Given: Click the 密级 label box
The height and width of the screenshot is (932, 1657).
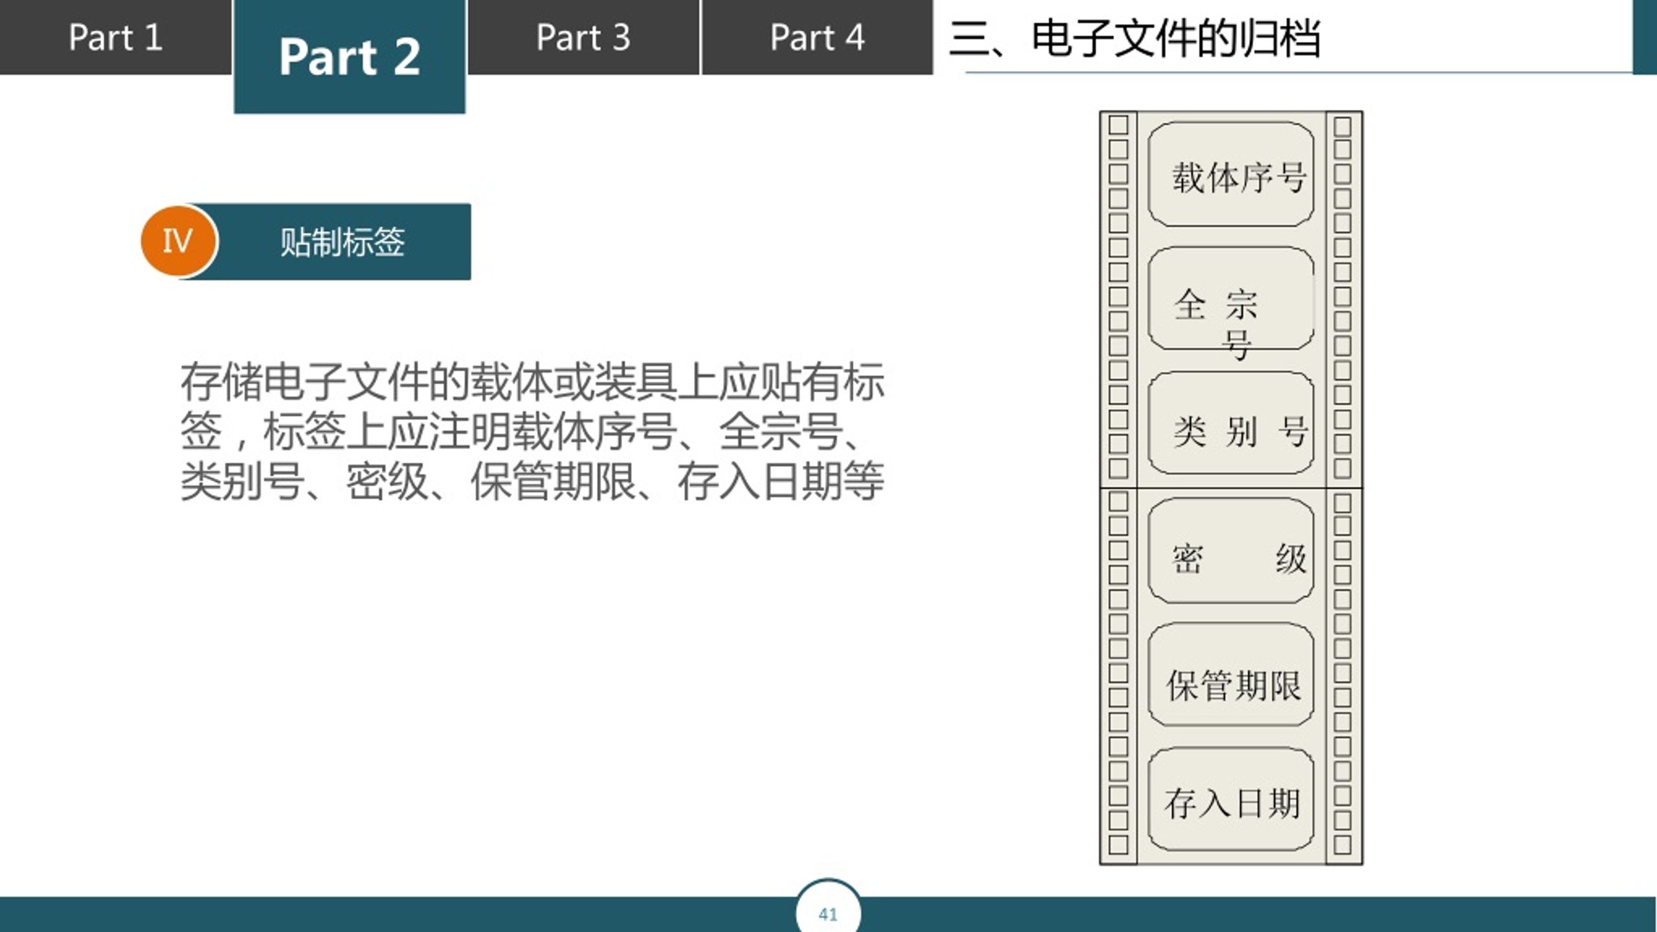Looking at the screenshot, I should [1230, 551].
